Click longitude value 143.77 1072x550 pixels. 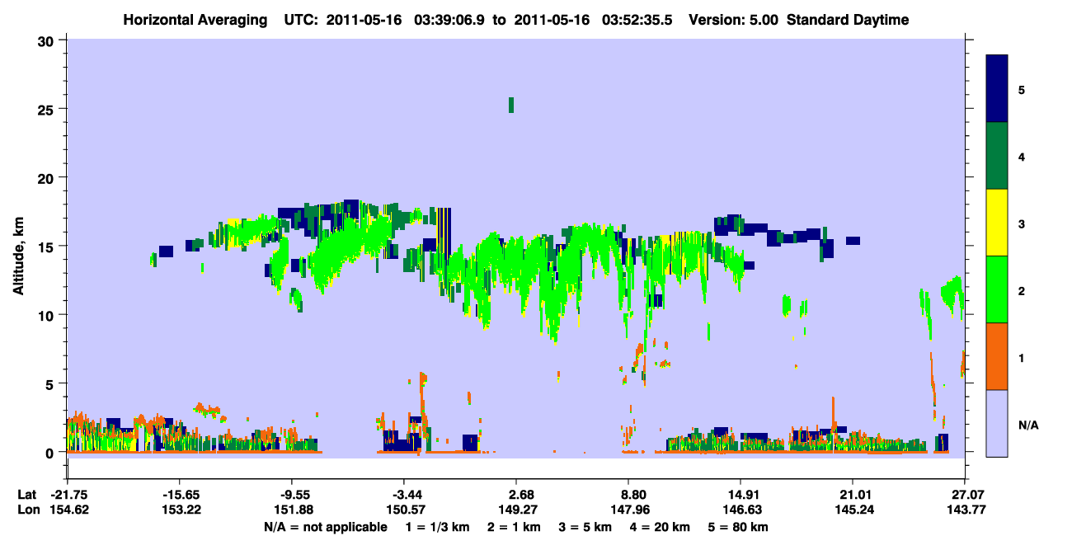click(x=965, y=510)
